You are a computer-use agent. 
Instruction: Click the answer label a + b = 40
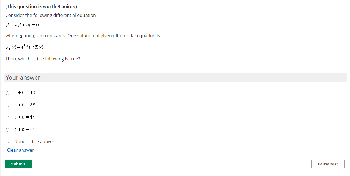click(24, 92)
